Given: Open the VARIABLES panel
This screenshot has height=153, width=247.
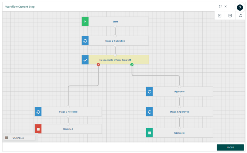Looking at the screenshot, I should (20, 138).
